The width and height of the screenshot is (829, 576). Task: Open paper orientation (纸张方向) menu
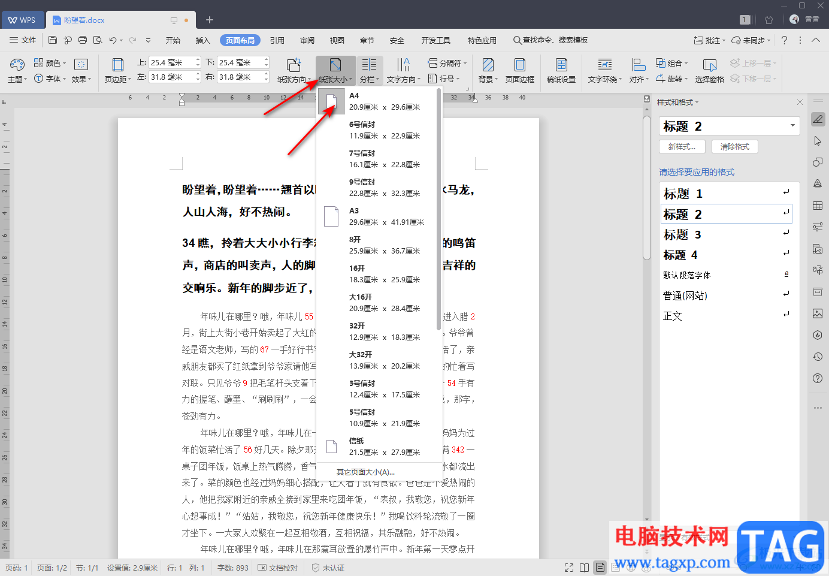point(294,70)
